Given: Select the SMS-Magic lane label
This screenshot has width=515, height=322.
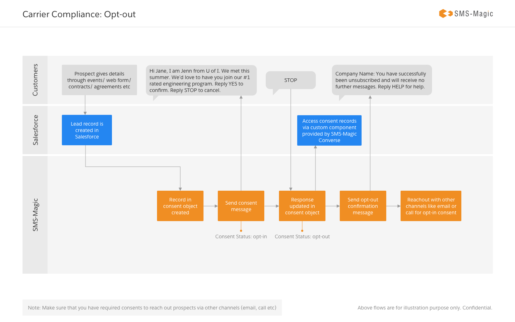Looking at the screenshot, I should pyautogui.click(x=35, y=215).
